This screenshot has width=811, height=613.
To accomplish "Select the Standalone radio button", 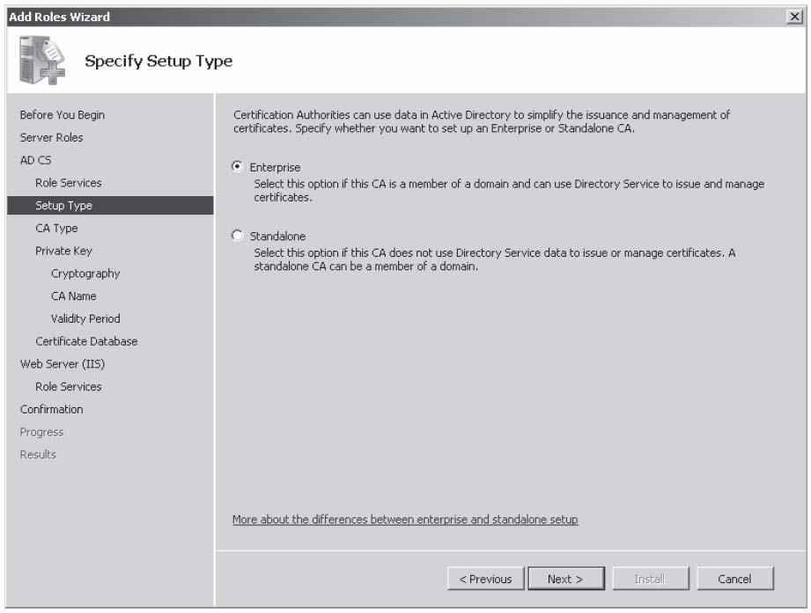I will point(237,236).
